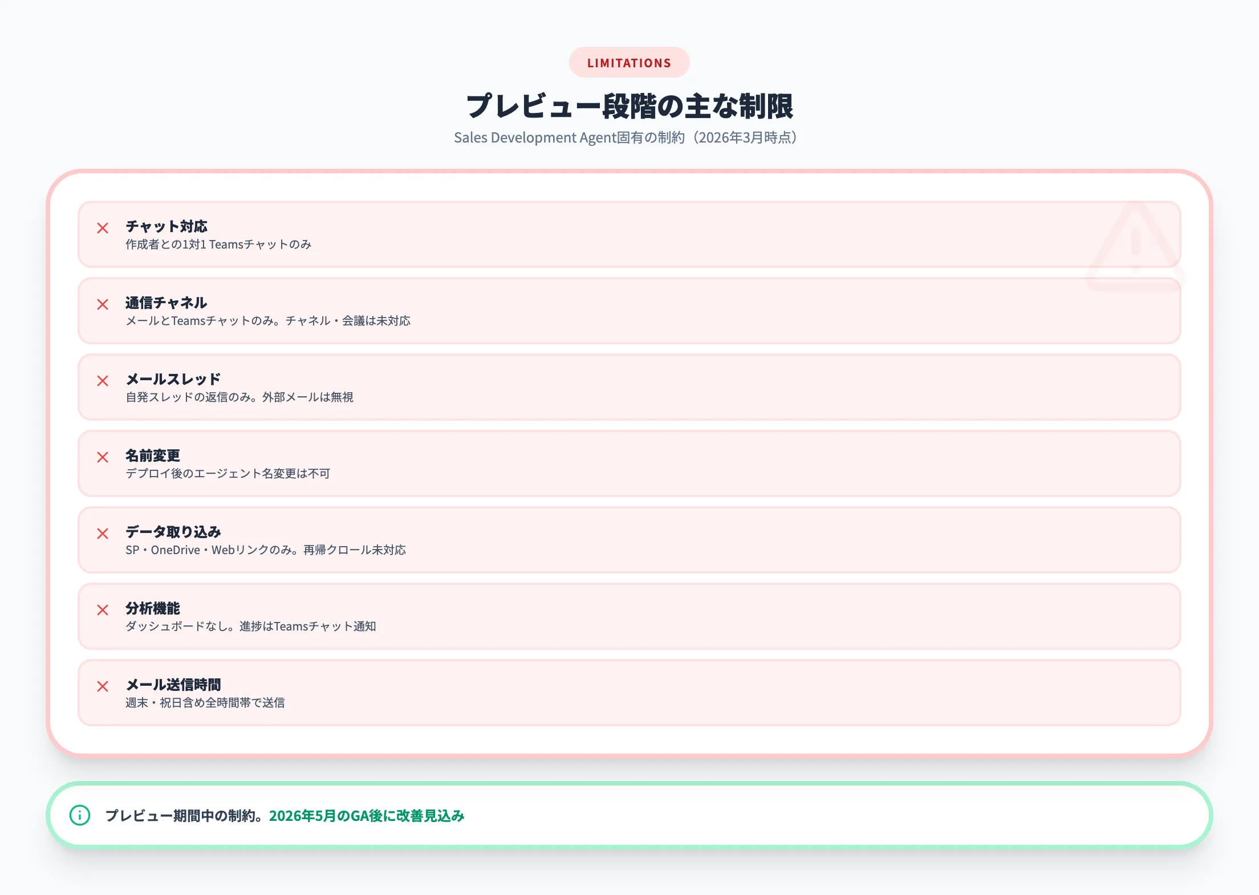The height and width of the screenshot is (895, 1259).
Task: Click the X icon beside データ取り込み
Action: pyautogui.click(x=103, y=534)
